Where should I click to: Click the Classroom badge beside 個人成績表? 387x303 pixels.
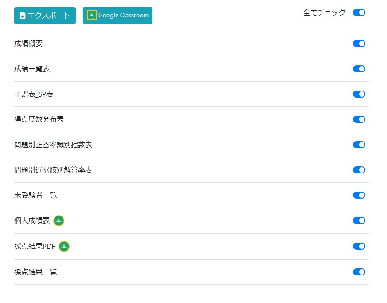pyautogui.click(x=59, y=220)
